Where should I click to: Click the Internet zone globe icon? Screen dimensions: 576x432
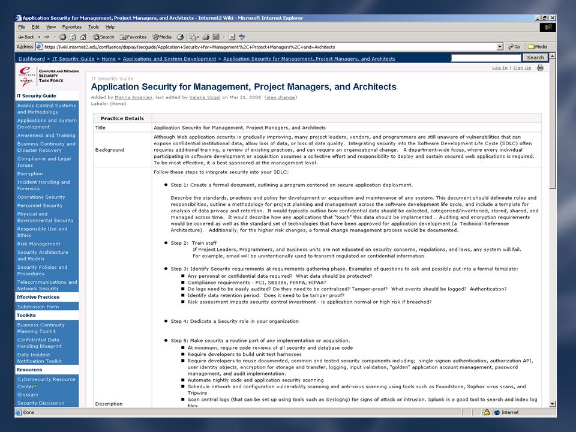click(x=497, y=412)
